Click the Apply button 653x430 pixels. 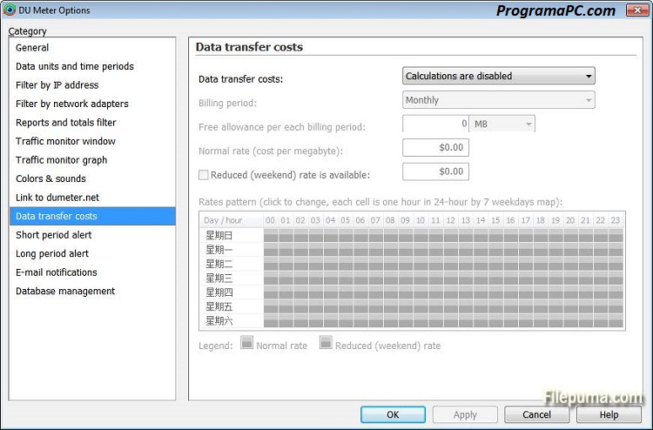(x=465, y=414)
